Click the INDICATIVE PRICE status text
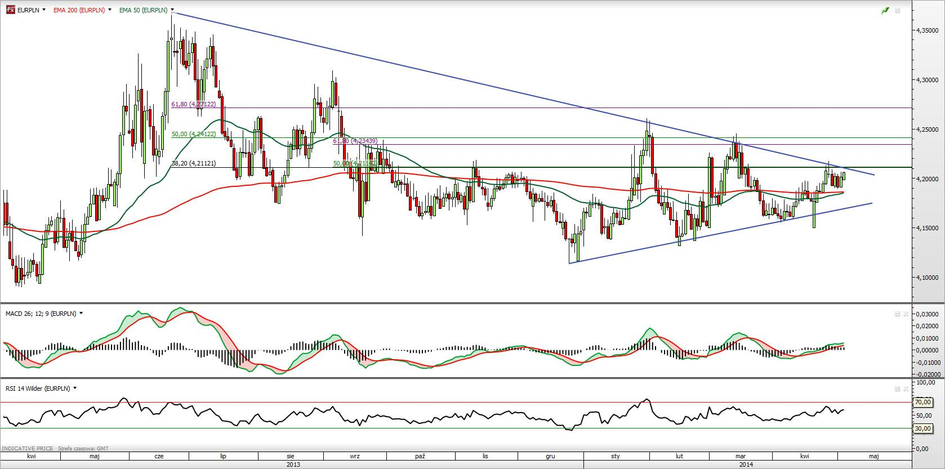Screen dimensions: 945x469 pos(27,449)
